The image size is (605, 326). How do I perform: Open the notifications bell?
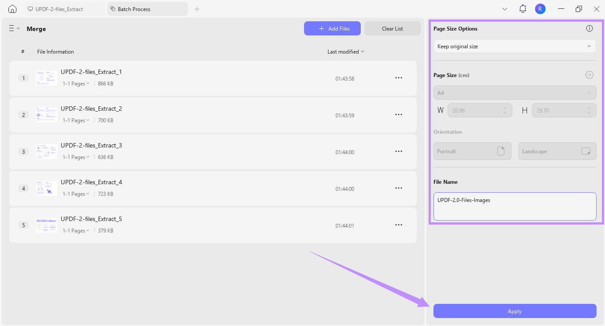522,8
